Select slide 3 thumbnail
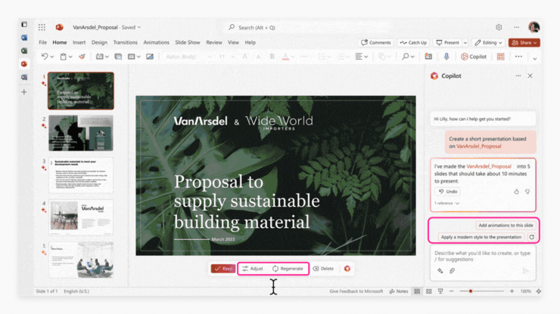 (81, 175)
